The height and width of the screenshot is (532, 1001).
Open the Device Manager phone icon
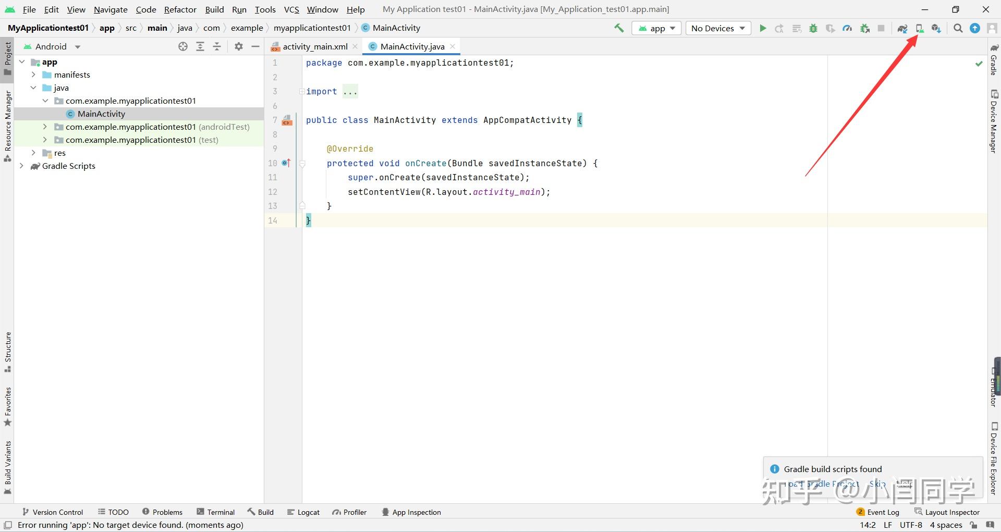(920, 28)
